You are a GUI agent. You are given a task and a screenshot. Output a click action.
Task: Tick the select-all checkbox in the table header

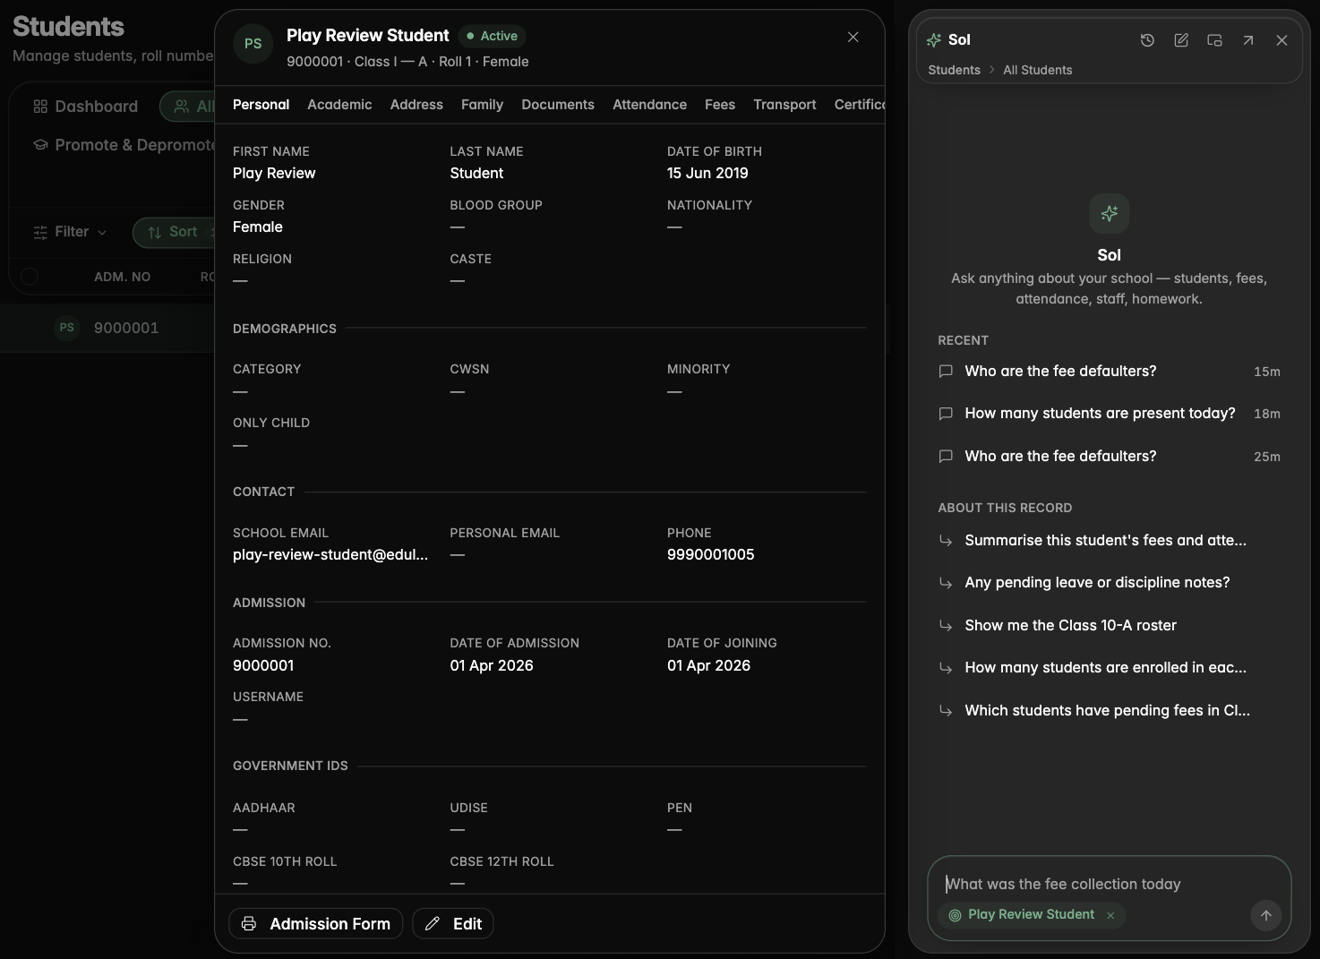point(29,276)
